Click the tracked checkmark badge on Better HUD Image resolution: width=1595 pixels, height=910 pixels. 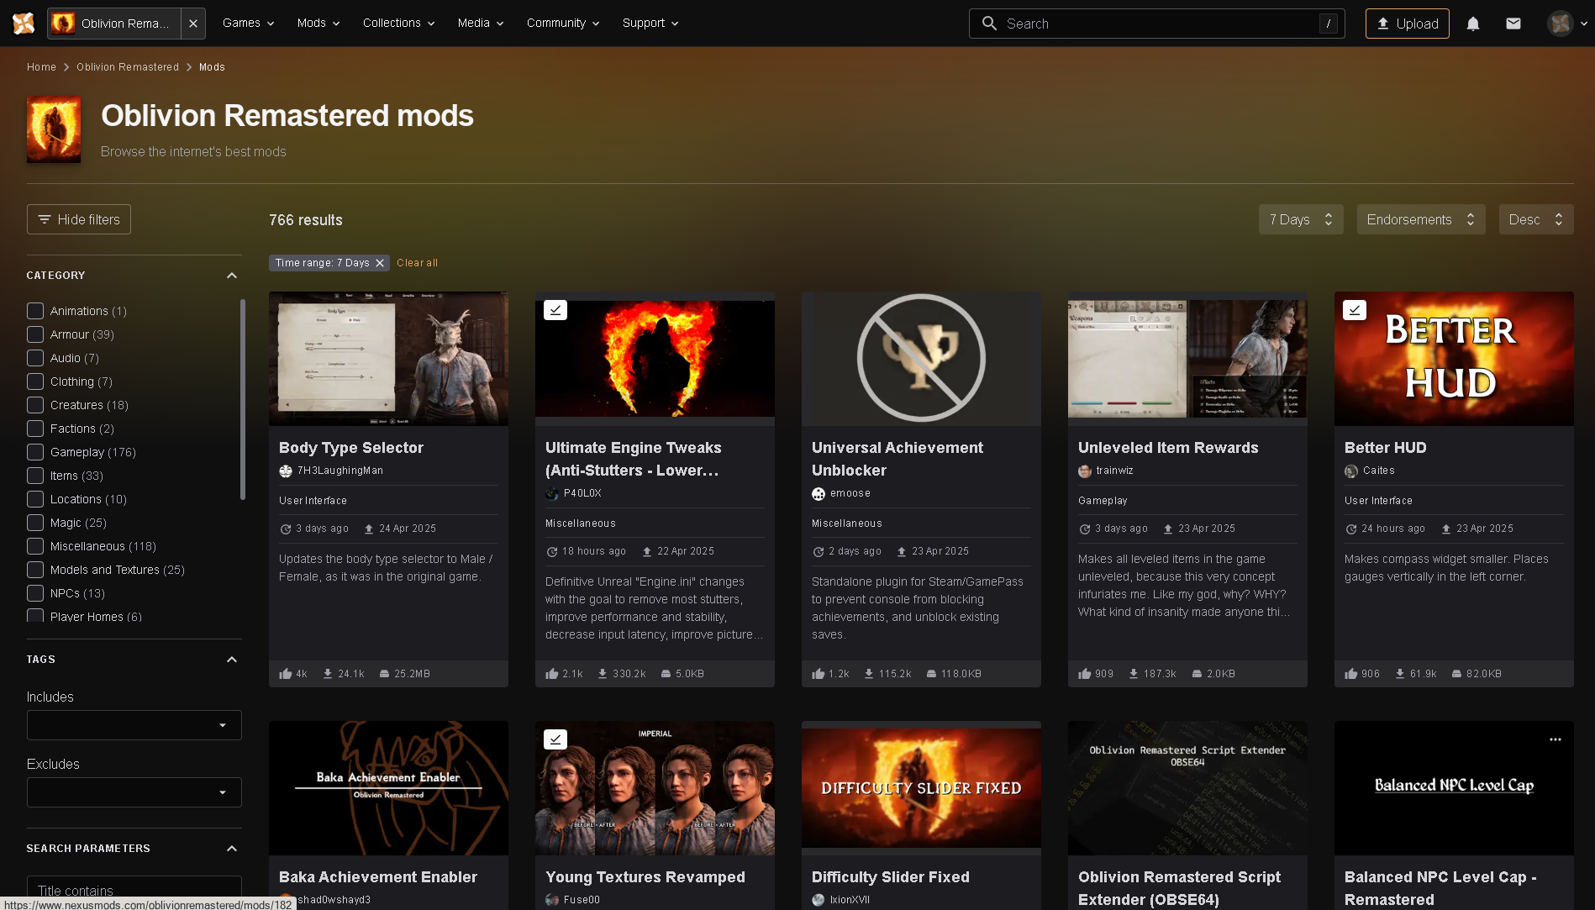coord(1355,310)
